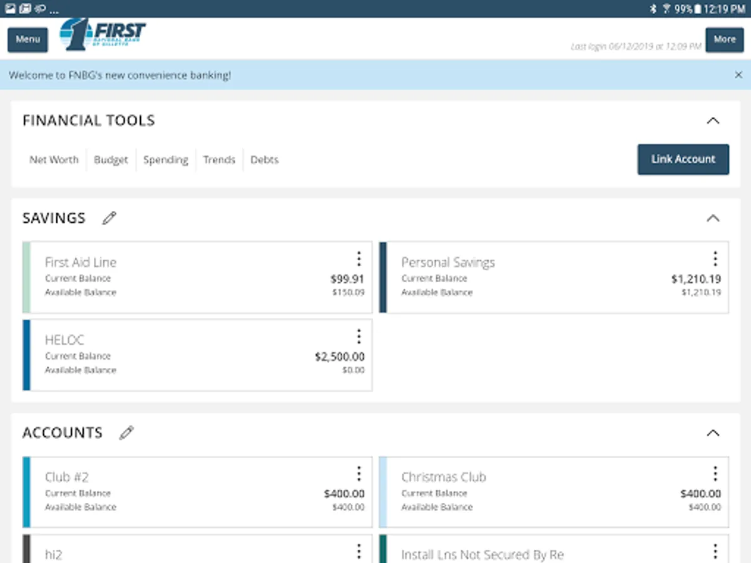
Task: Open options menu for First Aid Line
Action: click(359, 259)
